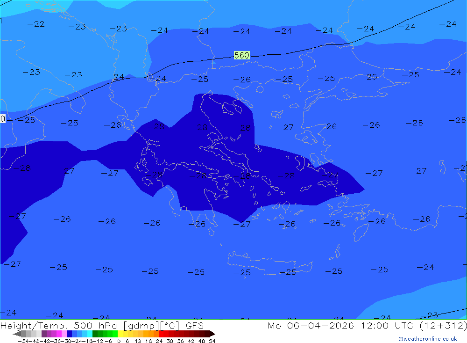
Task: Click the '-48' label on the legend scale
Action: tap(35, 341)
